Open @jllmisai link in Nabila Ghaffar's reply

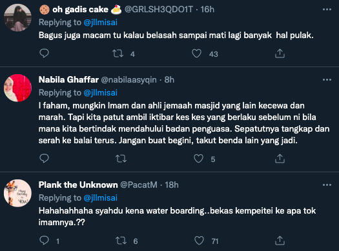[x=101, y=93]
